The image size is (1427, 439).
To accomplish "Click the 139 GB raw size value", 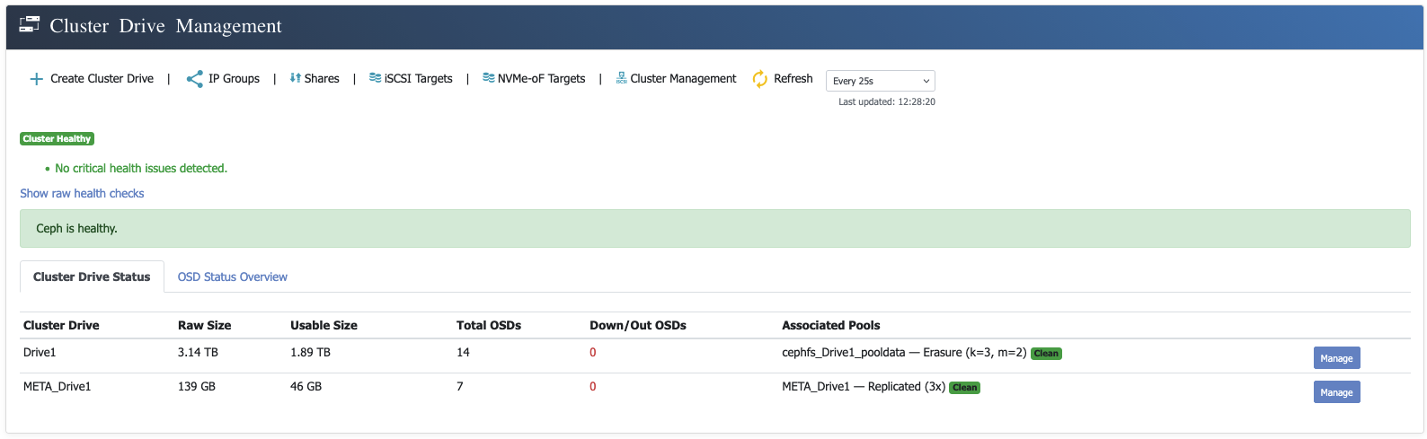I will tap(196, 386).
